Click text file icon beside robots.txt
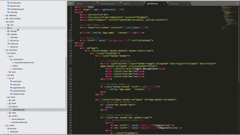Screen dimensions: 240x135 (x=8, y=47)
